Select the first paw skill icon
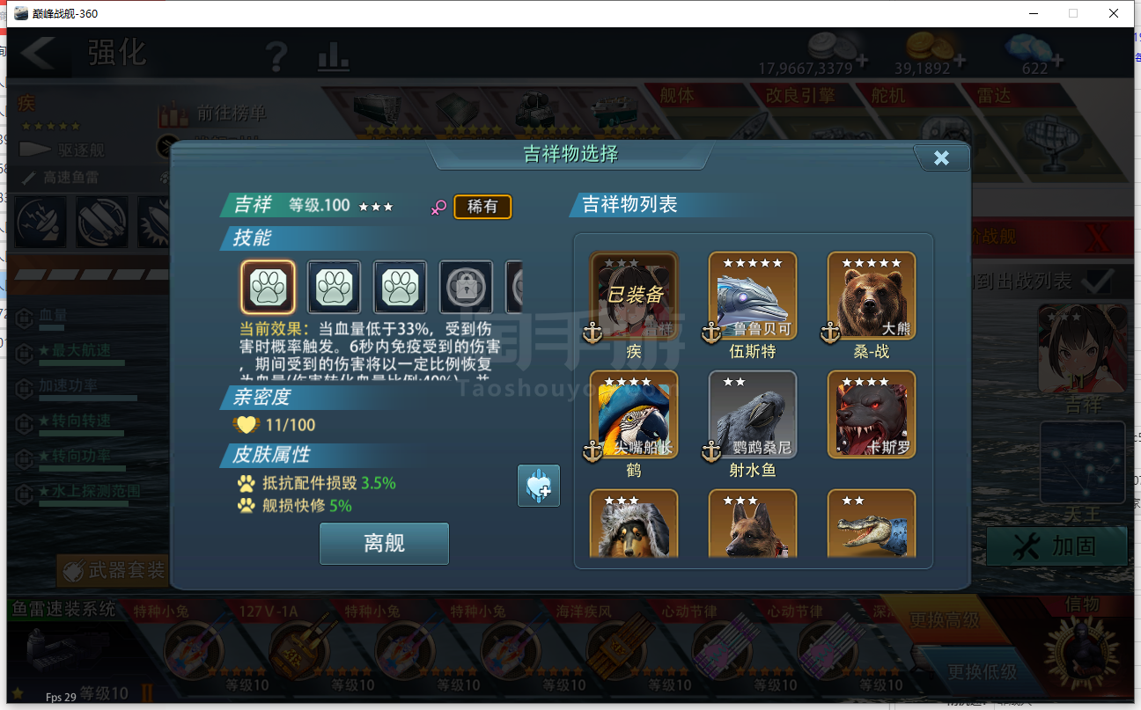 269,287
